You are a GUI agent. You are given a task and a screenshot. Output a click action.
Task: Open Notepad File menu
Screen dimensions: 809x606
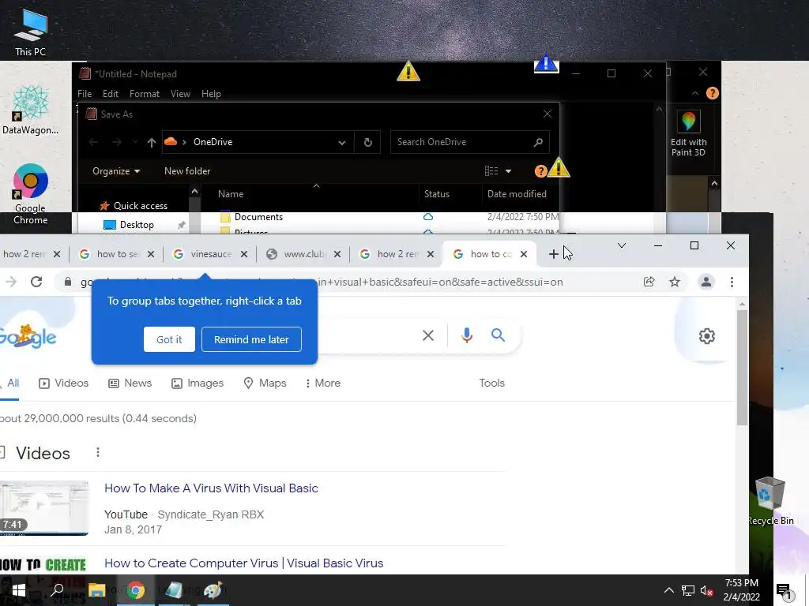85,94
